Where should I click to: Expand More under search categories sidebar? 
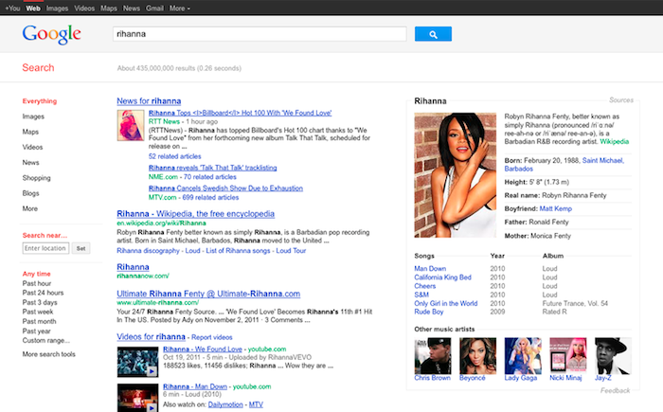pyautogui.click(x=30, y=208)
